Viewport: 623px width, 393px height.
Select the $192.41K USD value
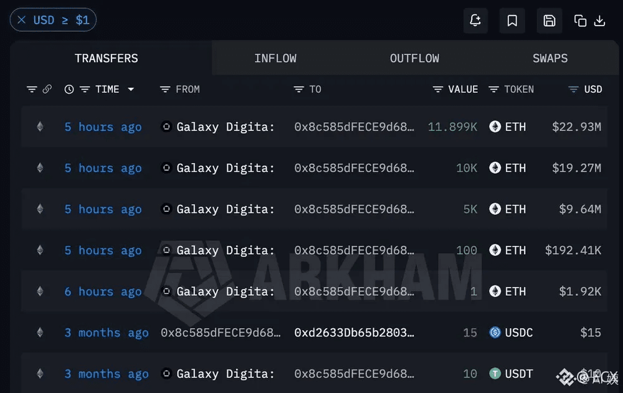point(573,250)
